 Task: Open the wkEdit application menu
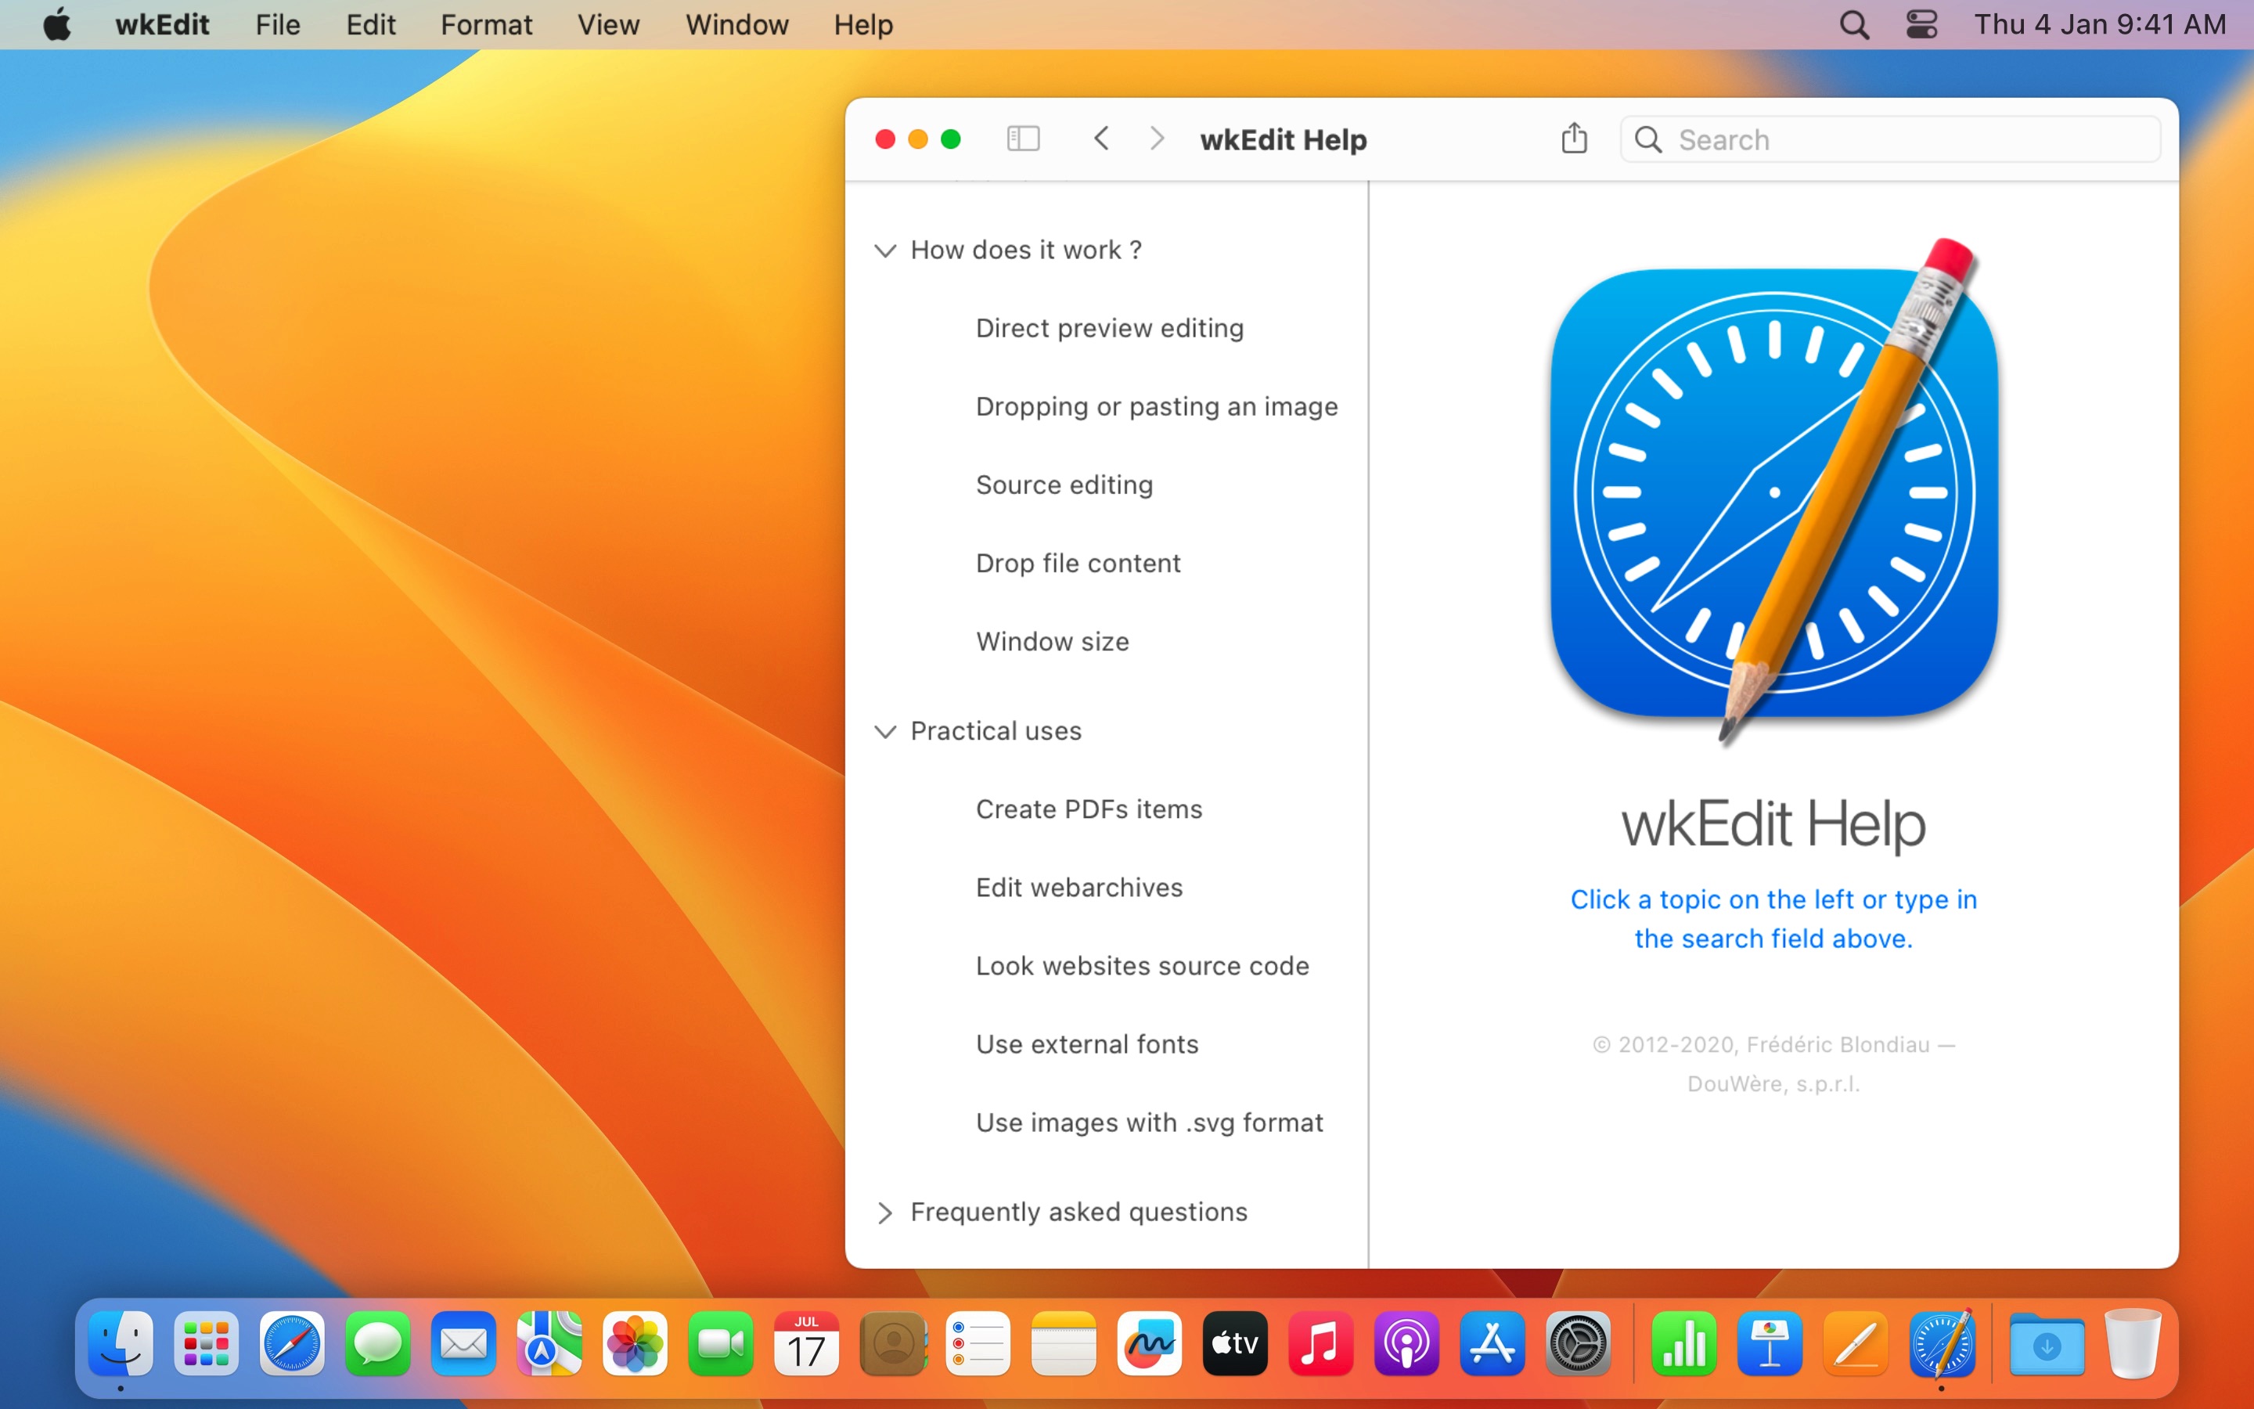click(162, 24)
